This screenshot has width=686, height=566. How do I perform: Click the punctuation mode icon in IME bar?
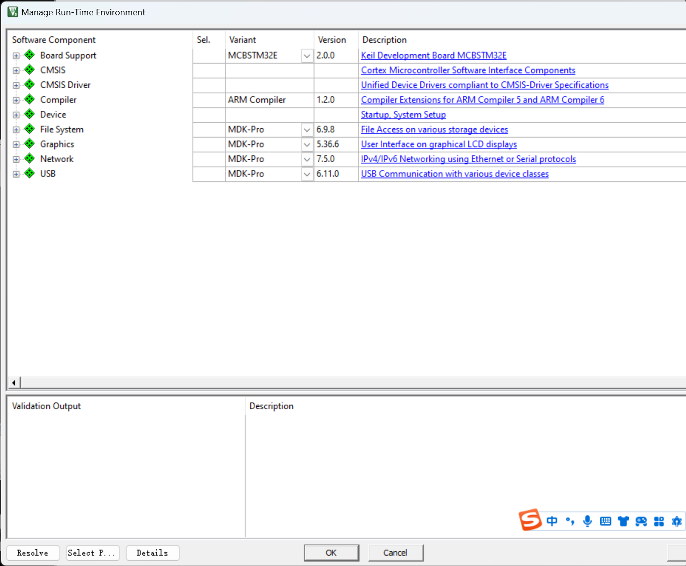(x=570, y=521)
